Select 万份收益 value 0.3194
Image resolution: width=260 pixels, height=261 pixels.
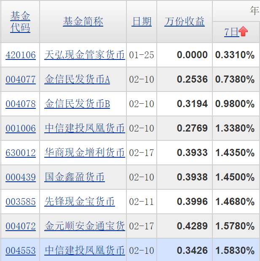(192, 104)
